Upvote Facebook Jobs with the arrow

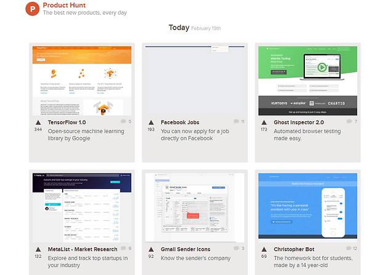(151, 122)
